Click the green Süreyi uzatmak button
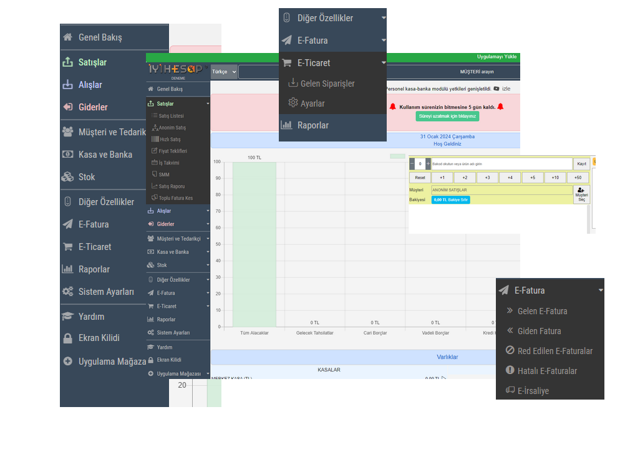The height and width of the screenshot is (475, 620). [447, 116]
